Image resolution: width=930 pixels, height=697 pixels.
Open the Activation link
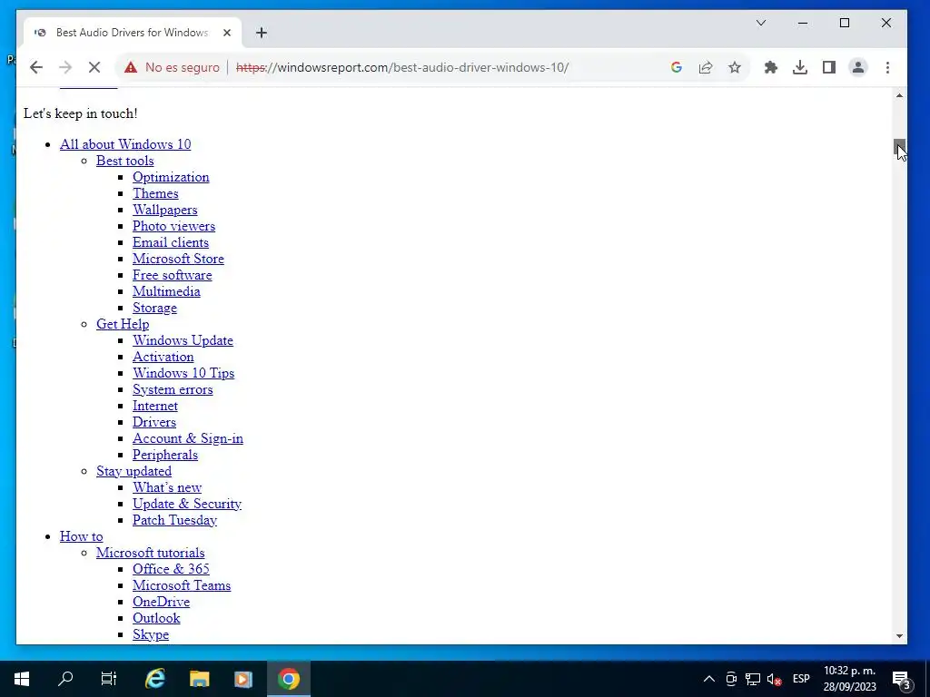click(x=163, y=357)
